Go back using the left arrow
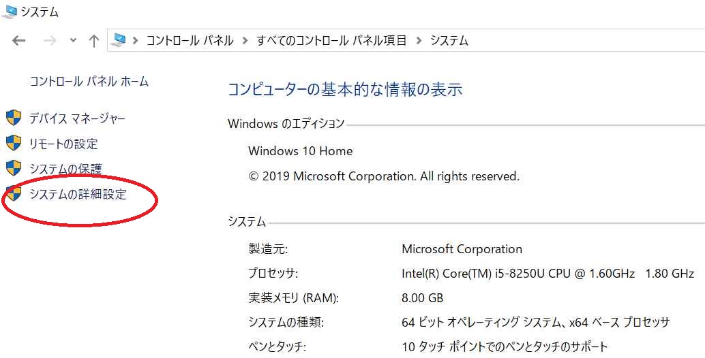The width and height of the screenshot is (705, 358). coord(18,42)
